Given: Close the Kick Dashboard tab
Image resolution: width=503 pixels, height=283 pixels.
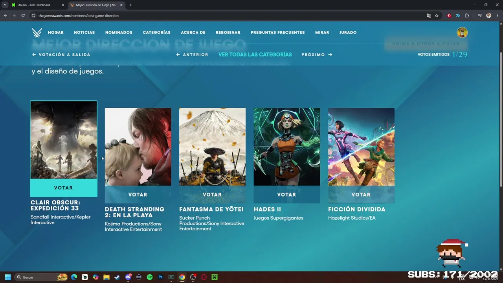Looking at the screenshot, I should 62,5.
